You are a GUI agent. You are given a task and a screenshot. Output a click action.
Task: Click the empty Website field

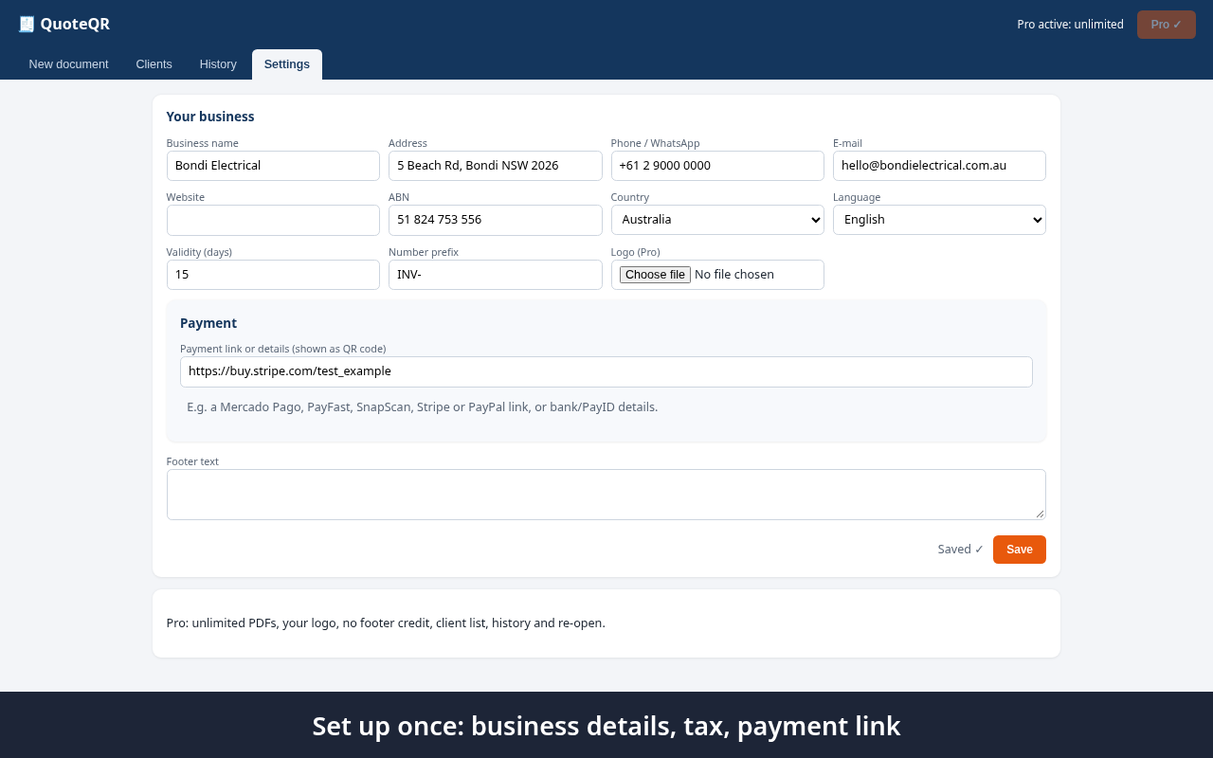[273, 220]
